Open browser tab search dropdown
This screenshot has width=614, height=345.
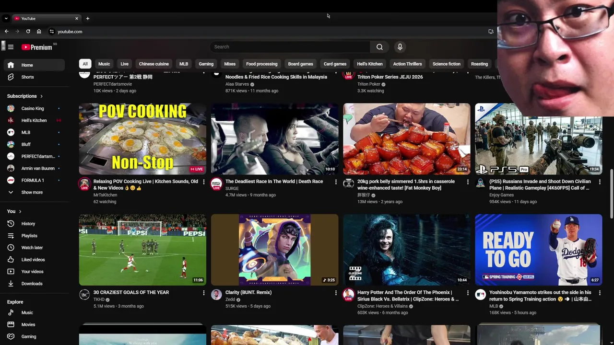pos(6,19)
